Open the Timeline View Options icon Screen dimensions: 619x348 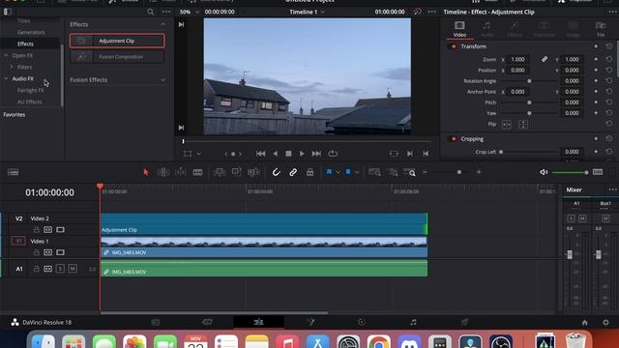[x=13, y=172]
